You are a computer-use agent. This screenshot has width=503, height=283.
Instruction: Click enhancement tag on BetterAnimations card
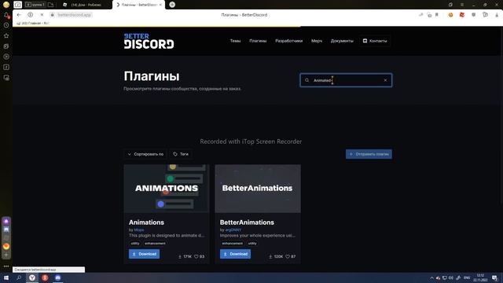click(x=233, y=243)
